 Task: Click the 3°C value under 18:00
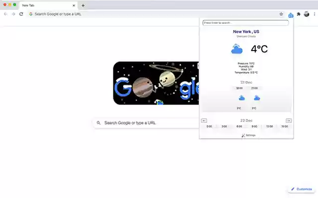coord(239,108)
